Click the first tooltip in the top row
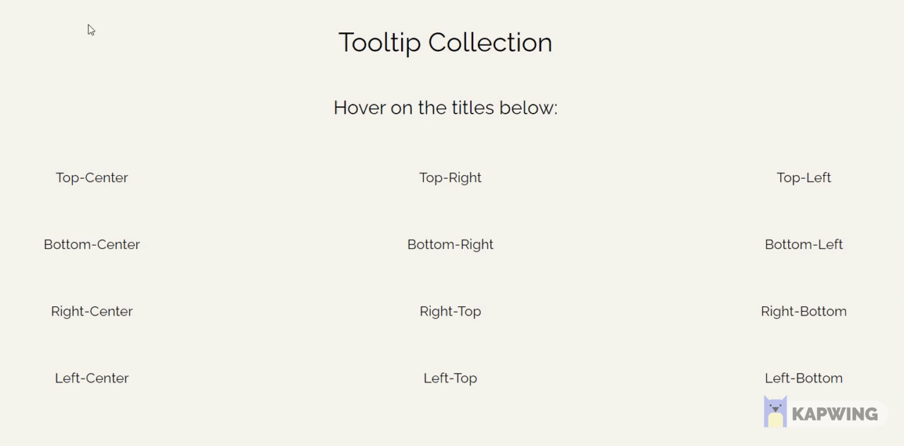Viewport: 904px width, 446px height. click(x=92, y=177)
